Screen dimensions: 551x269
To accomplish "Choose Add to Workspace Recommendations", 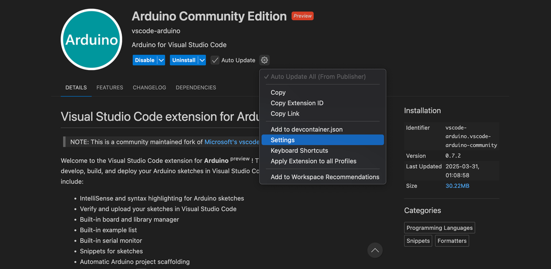I will (325, 177).
